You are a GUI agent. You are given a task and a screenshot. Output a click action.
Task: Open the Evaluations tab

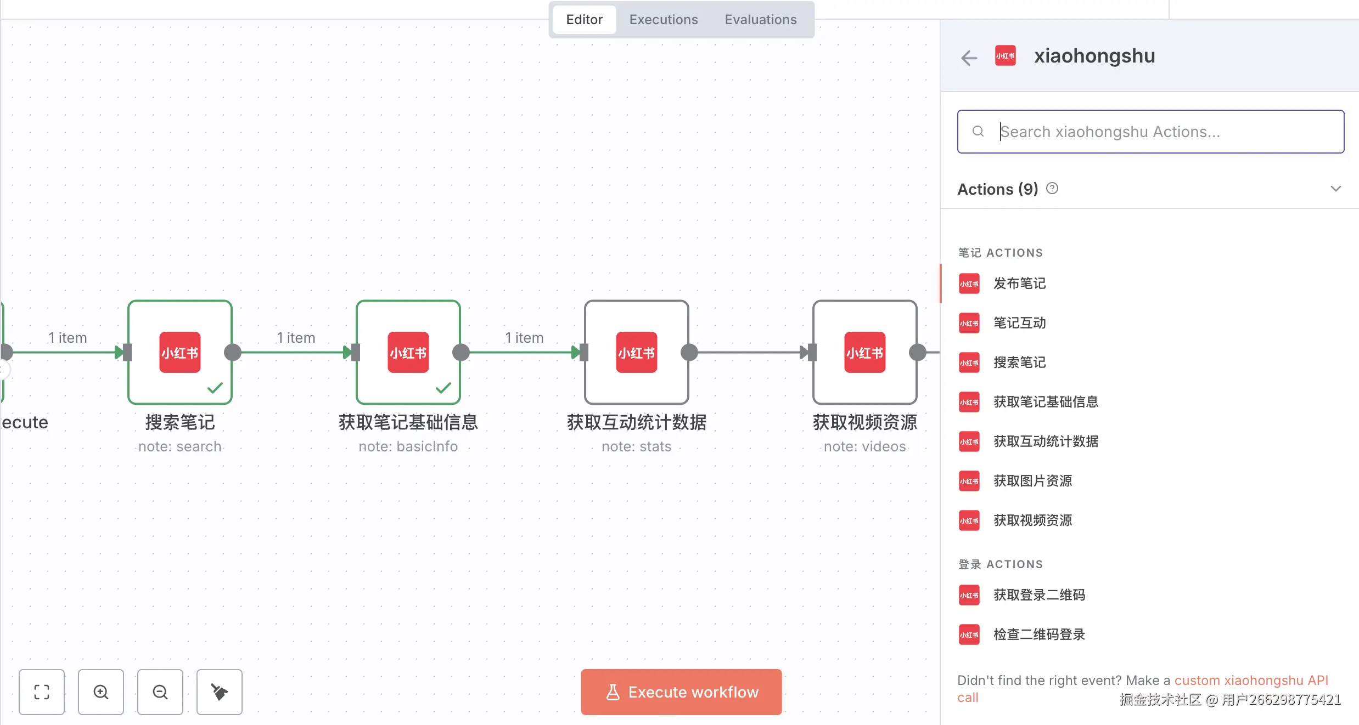click(x=760, y=20)
